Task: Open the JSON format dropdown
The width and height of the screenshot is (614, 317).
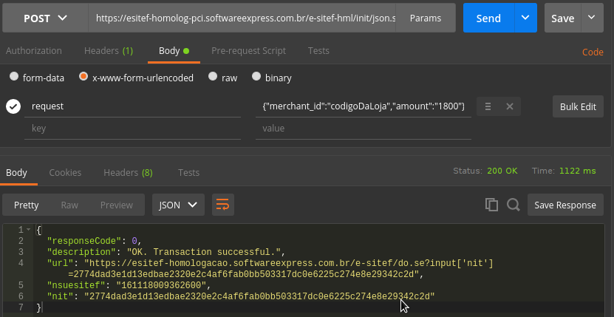Action: [178, 205]
